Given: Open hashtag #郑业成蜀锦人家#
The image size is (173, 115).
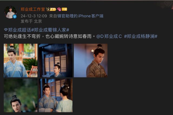Looking at the screenshot, I should pyautogui.click(x=50, y=30).
